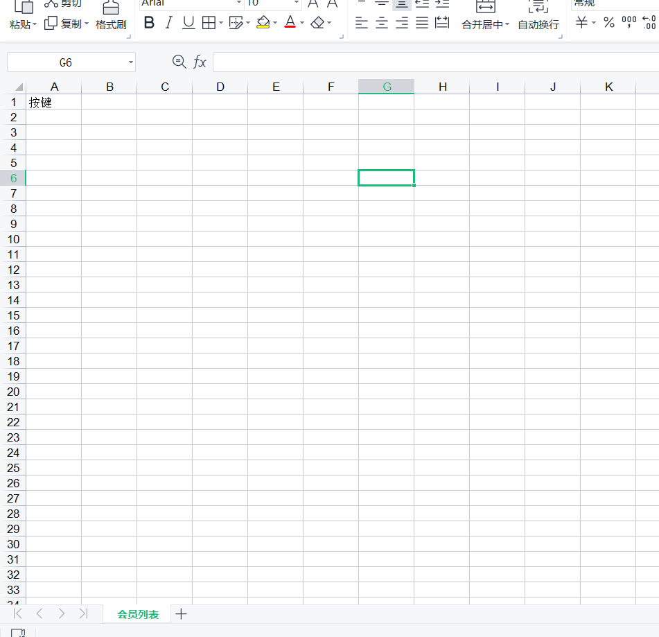Jump to the first sheet tab arrow
The height and width of the screenshot is (637, 659).
(x=17, y=613)
